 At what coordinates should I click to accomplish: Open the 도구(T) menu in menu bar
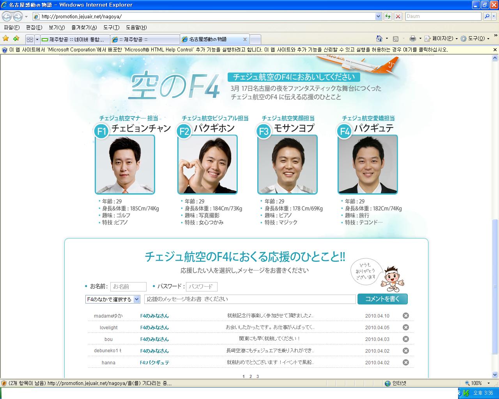pos(111,27)
